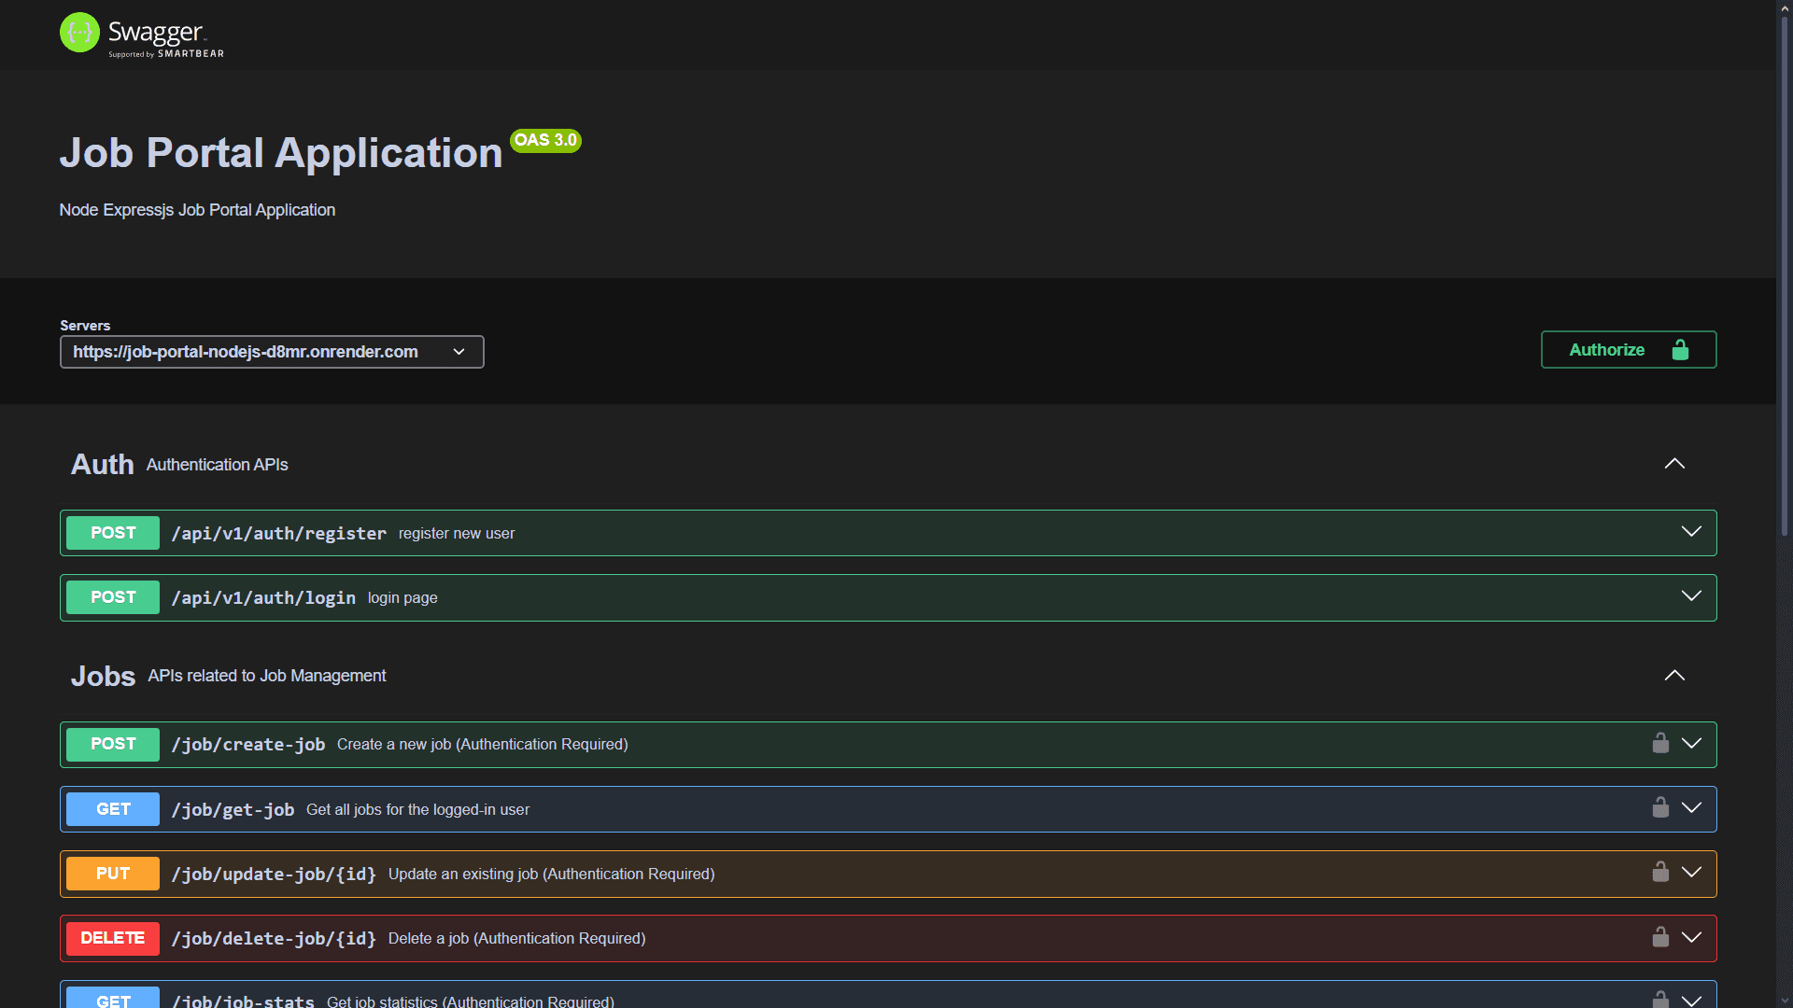Click 'login page' summary text
This screenshot has width=1793, height=1008.
(402, 598)
